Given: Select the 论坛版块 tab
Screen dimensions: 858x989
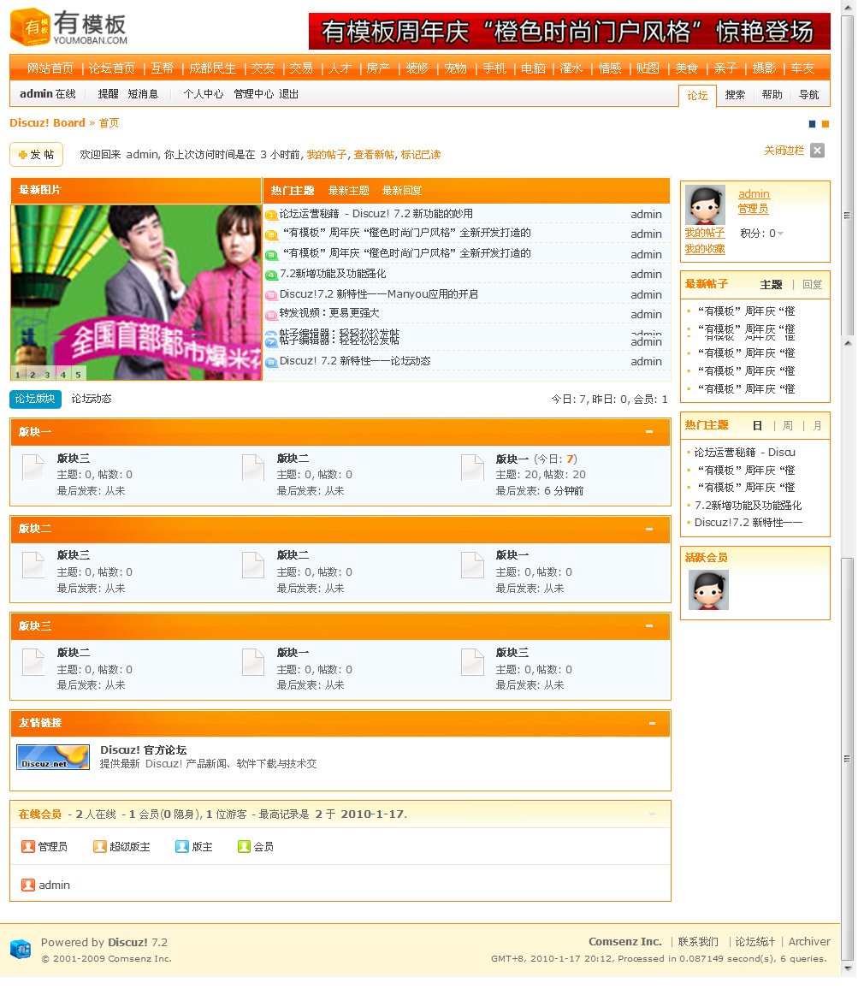Looking at the screenshot, I should (x=35, y=399).
